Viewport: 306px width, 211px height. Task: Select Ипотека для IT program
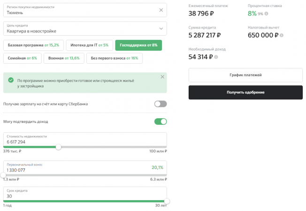point(89,45)
